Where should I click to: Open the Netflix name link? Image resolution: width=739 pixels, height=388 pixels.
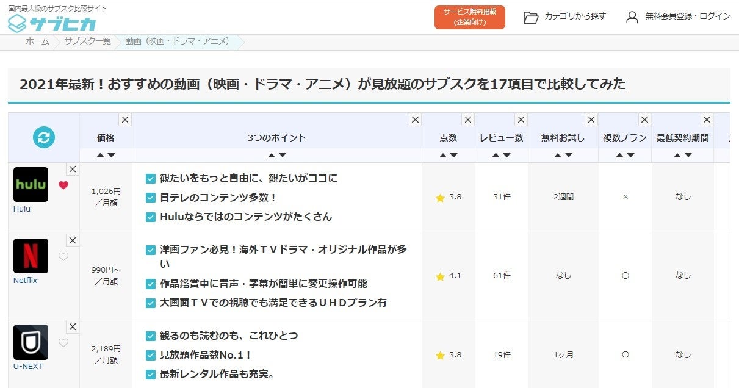click(26, 281)
